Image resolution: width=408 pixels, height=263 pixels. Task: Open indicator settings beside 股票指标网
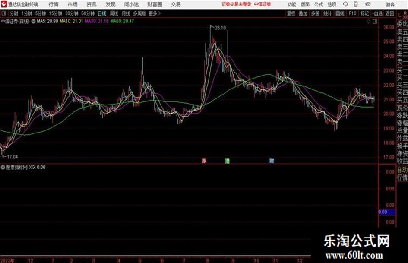(3, 167)
